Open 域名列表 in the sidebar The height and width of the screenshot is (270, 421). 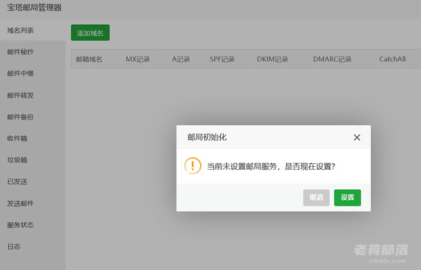click(x=33, y=30)
